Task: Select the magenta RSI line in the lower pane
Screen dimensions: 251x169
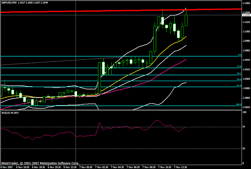Action: click(94, 130)
